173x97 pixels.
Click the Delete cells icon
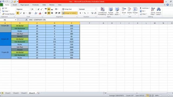tap(129, 9)
